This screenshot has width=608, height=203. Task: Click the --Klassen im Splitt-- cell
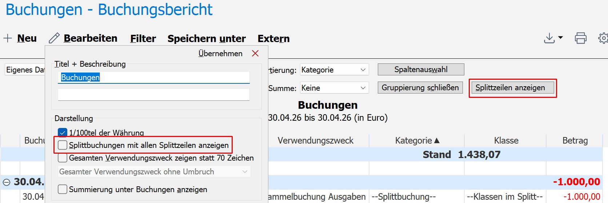[505, 196]
